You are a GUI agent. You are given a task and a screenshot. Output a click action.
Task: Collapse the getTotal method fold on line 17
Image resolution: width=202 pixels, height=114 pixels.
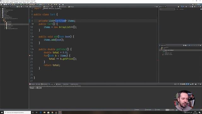point(33,49)
